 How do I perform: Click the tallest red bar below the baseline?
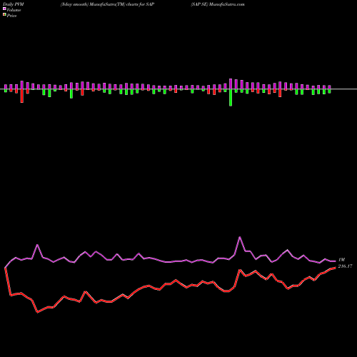22,96
